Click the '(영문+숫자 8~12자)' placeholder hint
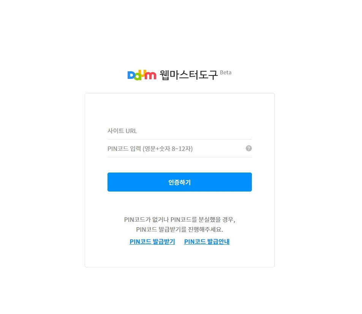The height and width of the screenshot is (314, 362). click(x=168, y=149)
